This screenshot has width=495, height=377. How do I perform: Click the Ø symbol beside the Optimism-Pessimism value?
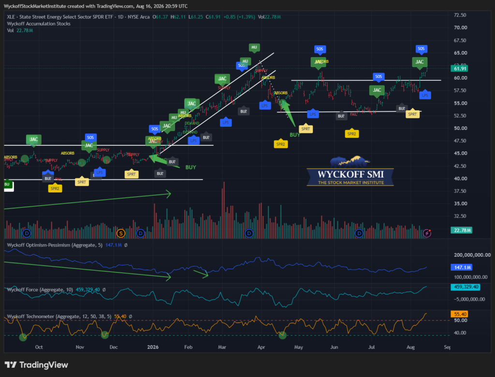[126, 245]
